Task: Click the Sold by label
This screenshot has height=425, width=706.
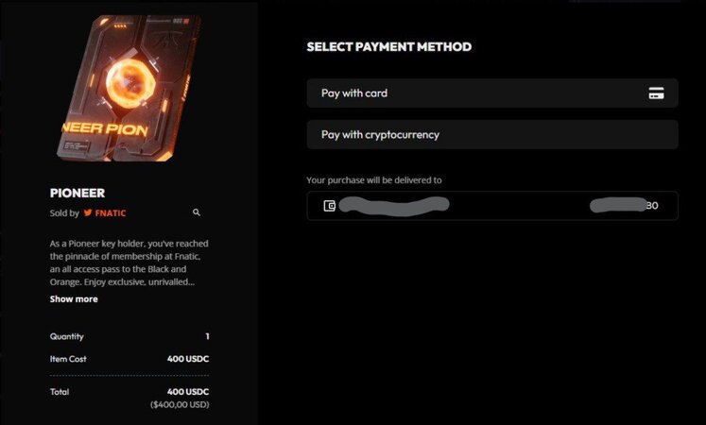Action: (x=64, y=213)
